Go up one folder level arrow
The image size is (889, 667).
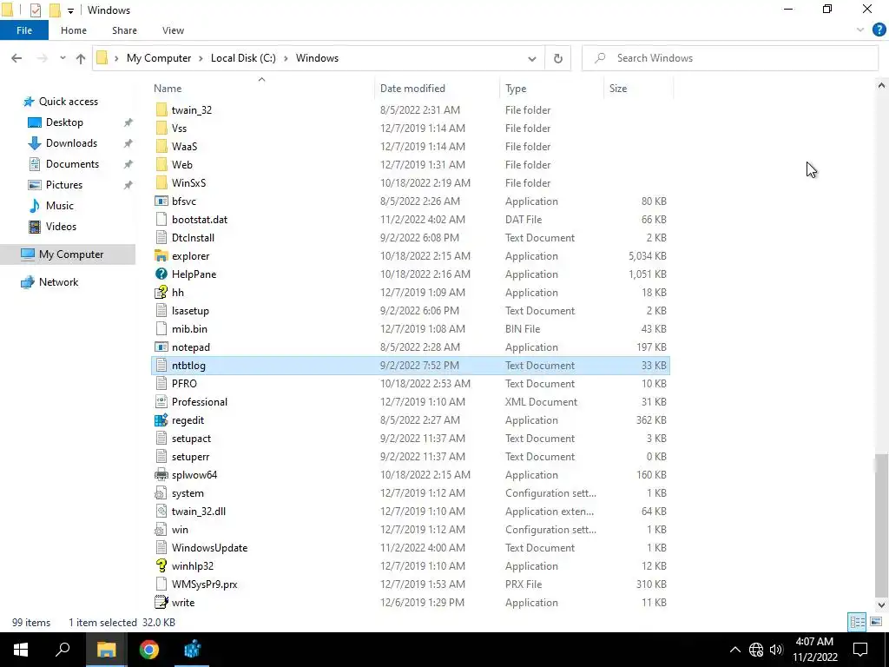tap(81, 58)
